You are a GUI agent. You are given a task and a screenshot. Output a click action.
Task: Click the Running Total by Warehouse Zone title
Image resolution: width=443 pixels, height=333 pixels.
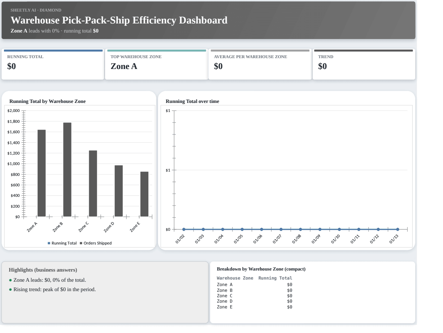[x=47, y=101]
